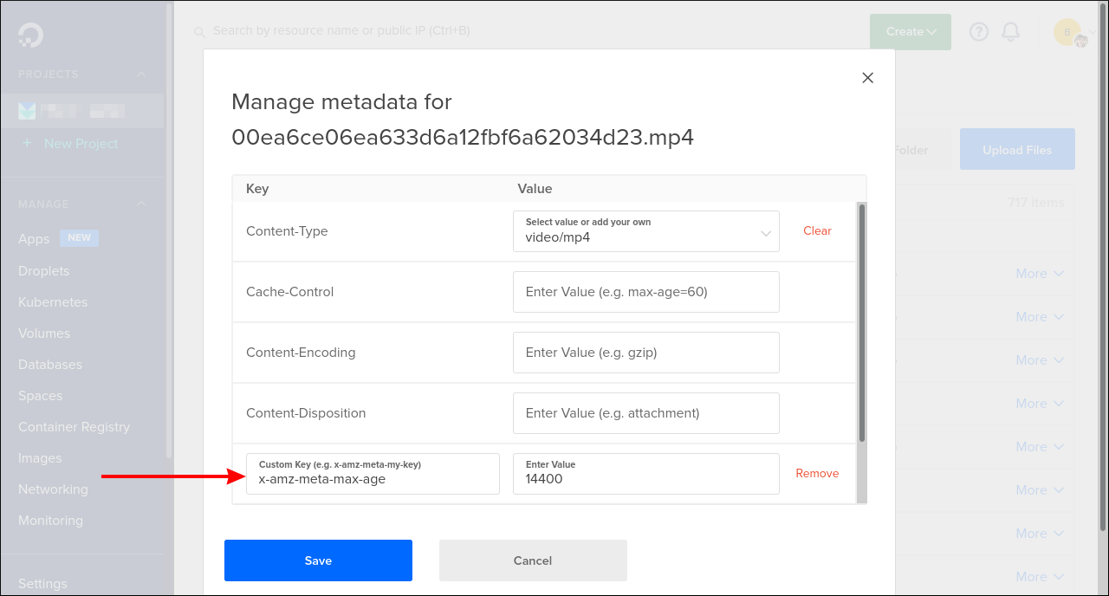1109x596 pixels.
Task: Click the Cache-Control value field
Action: pyautogui.click(x=645, y=292)
